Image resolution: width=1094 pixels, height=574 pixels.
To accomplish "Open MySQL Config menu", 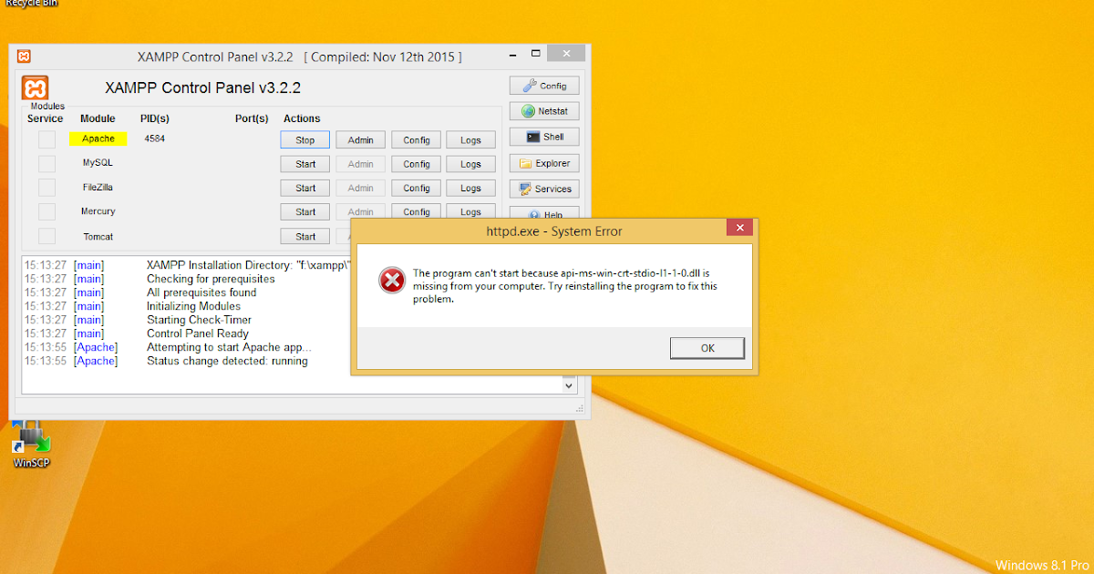I will [x=417, y=164].
